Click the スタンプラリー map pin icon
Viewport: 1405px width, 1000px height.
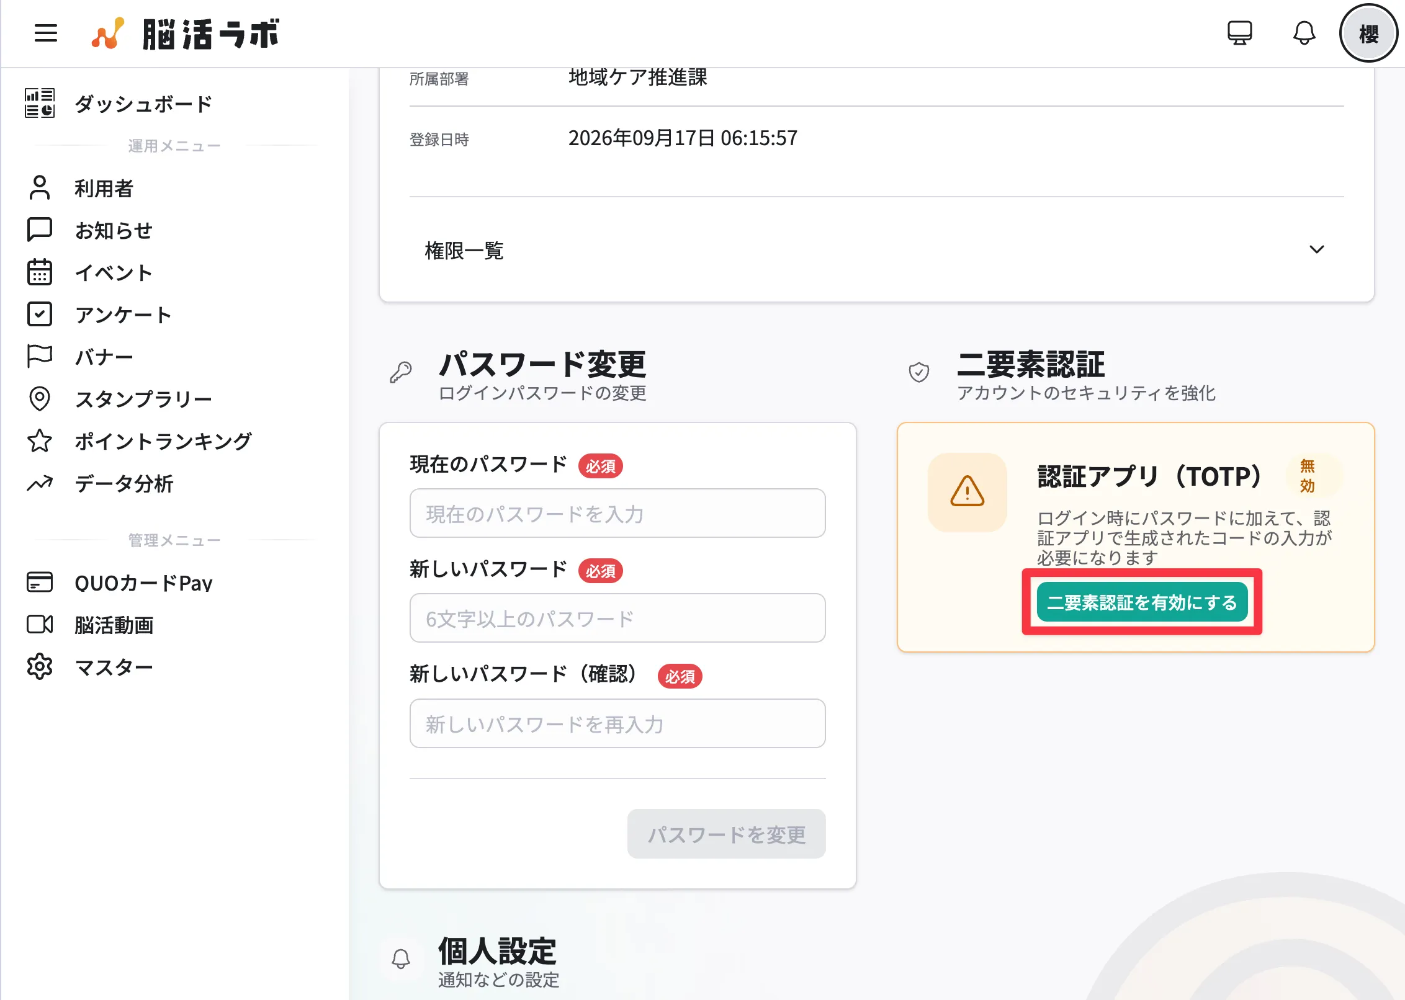(40, 398)
